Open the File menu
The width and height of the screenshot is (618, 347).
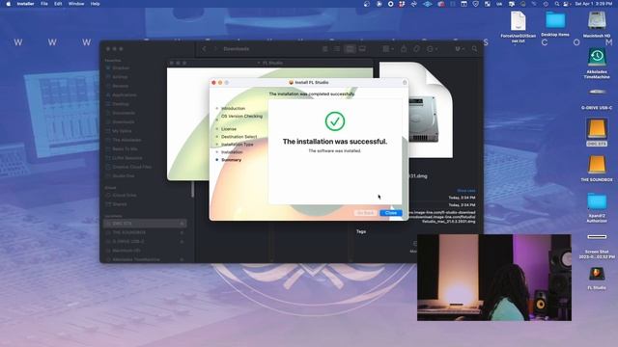(44, 4)
